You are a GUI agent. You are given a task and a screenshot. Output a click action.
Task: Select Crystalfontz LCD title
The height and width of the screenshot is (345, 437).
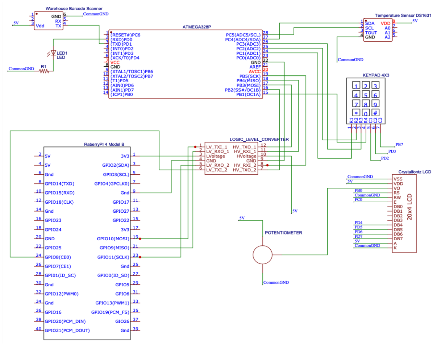pyautogui.click(x=415, y=172)
